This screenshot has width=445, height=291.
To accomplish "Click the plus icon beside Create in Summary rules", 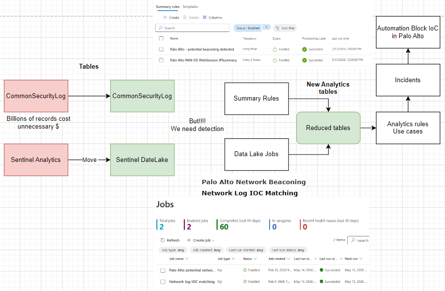I will 165,17.
